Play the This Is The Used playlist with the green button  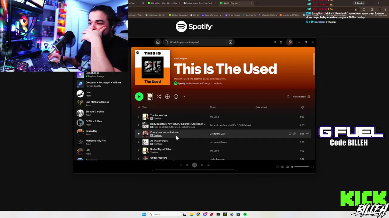coord(139,97)
